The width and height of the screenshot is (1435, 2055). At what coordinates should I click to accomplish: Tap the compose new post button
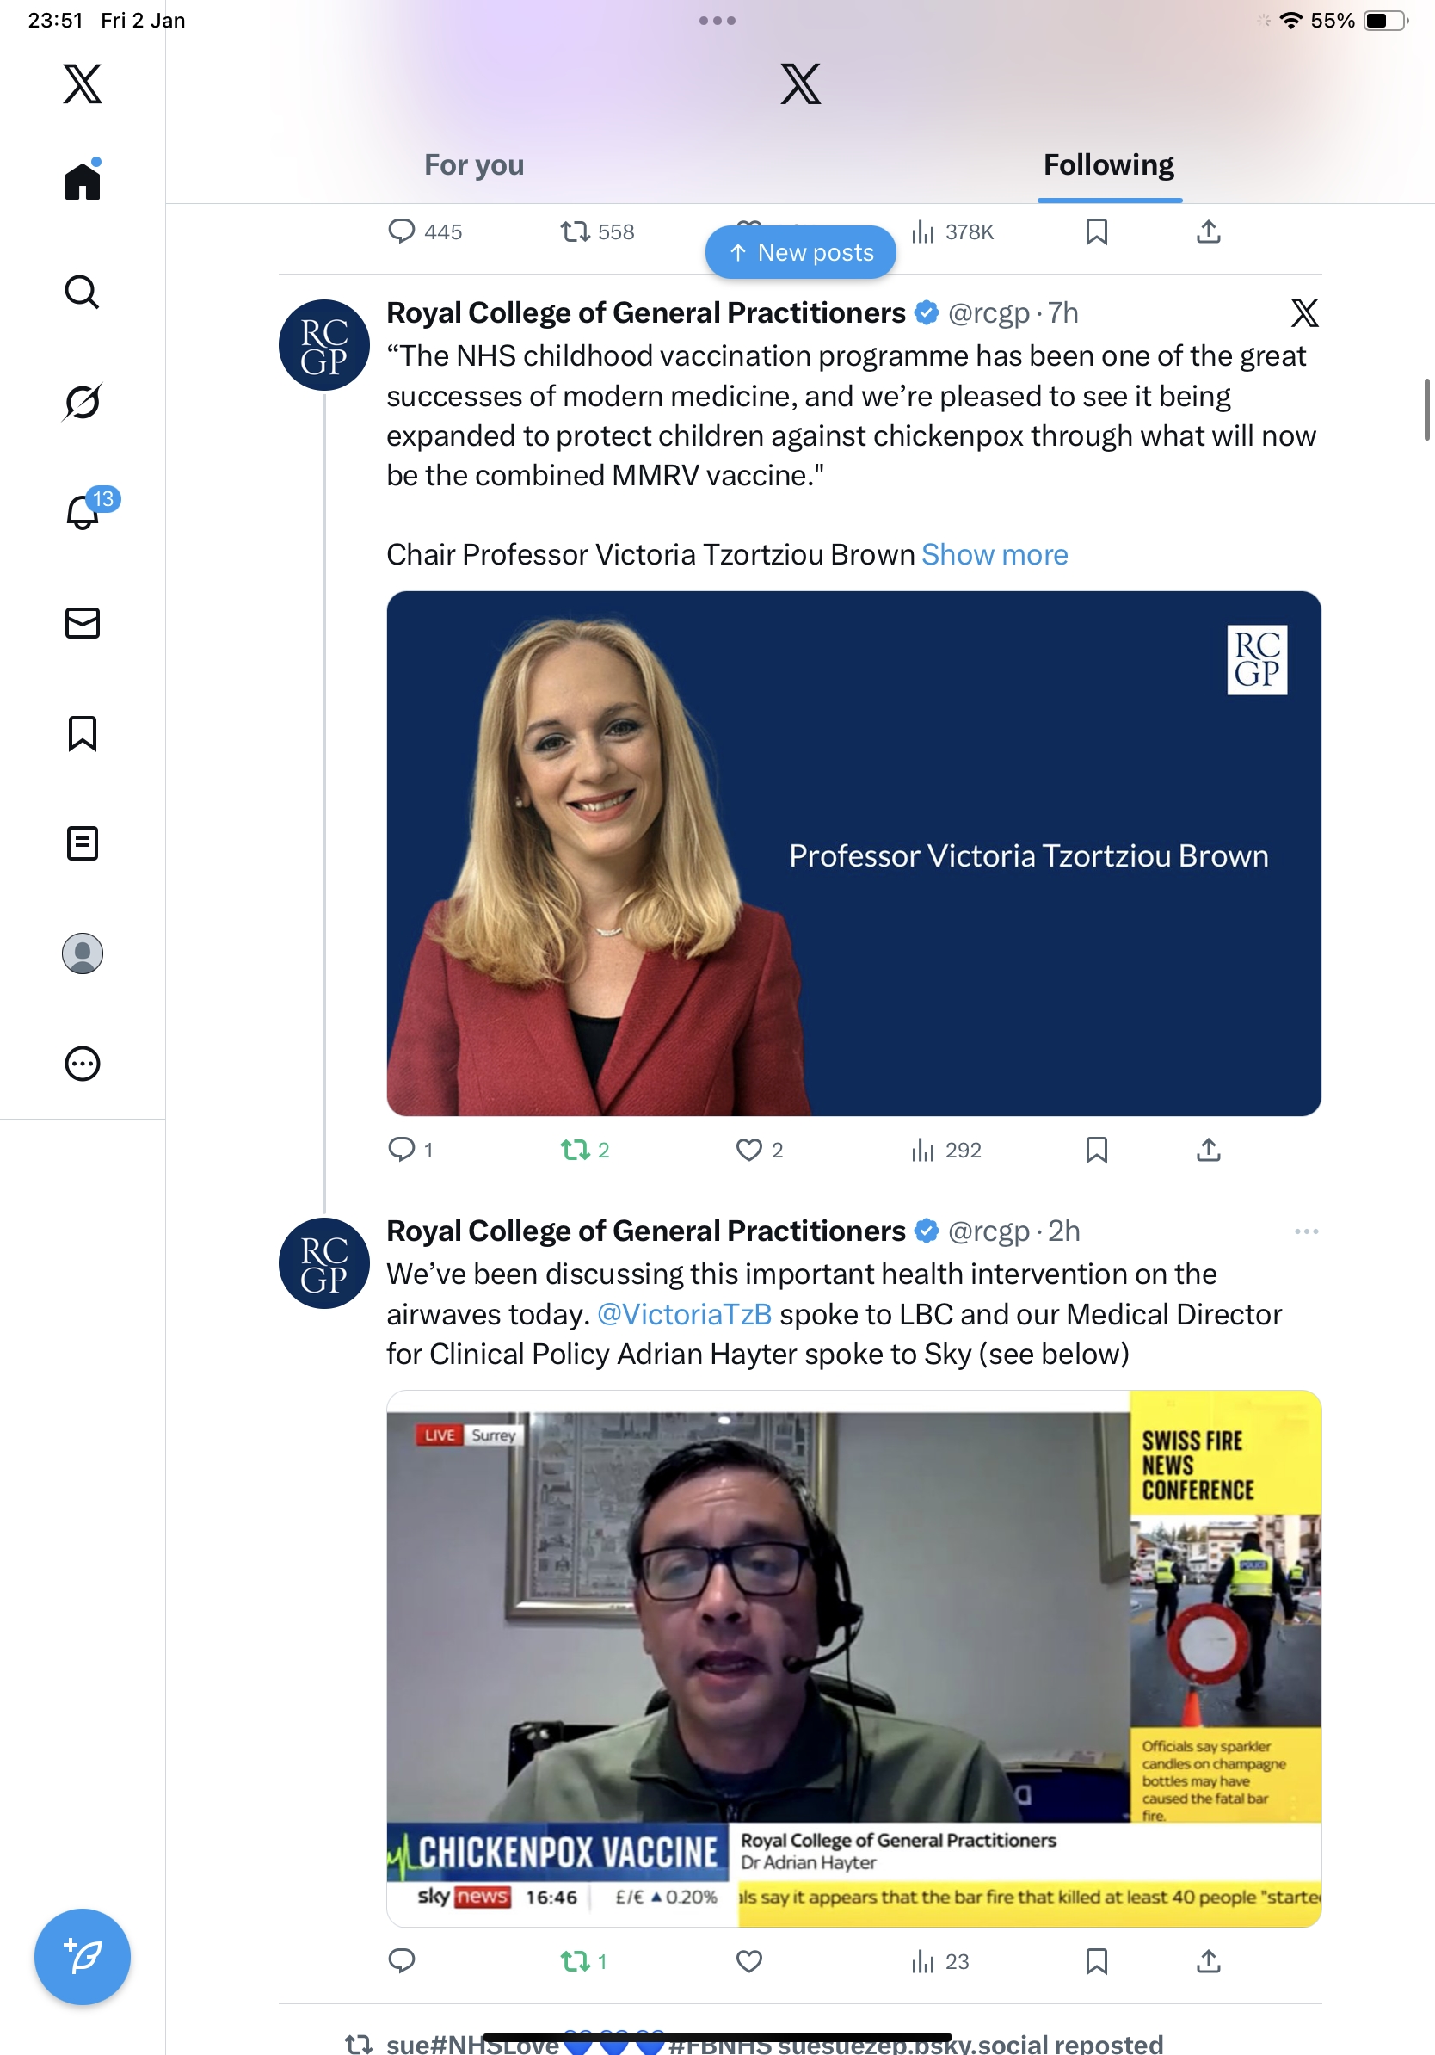[83, 1956]
